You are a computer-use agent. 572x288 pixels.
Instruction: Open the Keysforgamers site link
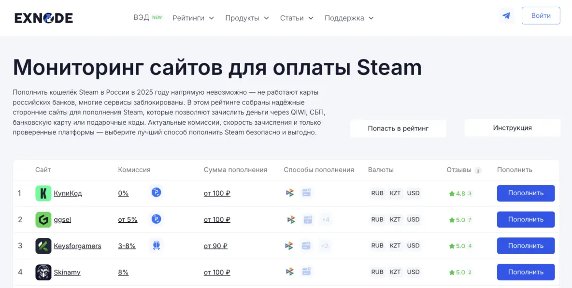pyautogui.click(x=77, y=246)
